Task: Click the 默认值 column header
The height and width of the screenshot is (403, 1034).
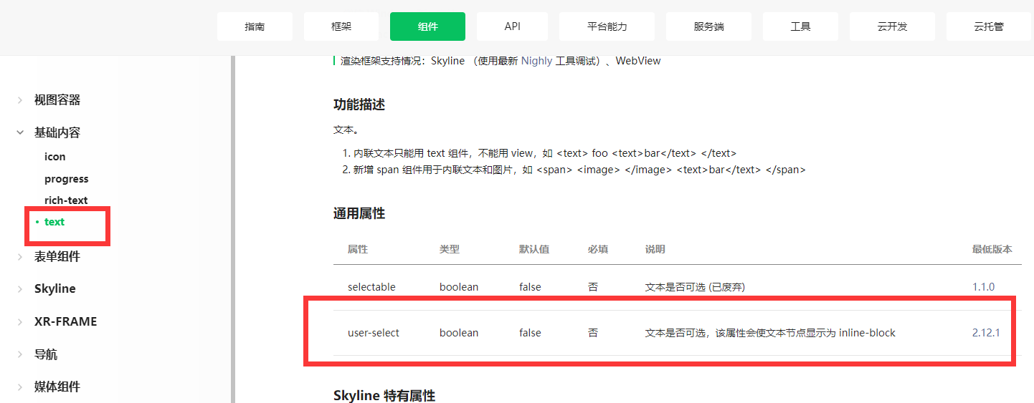Action: click(x=534, y=249)
